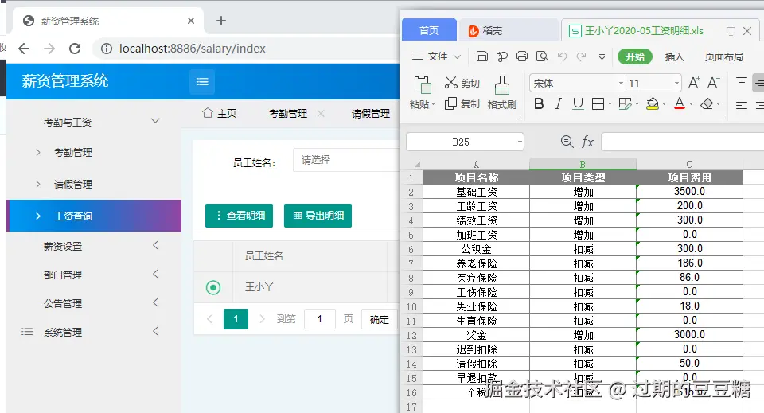Image resolution: width=764 pixels, height=413 pixels.
Task: Open the fill color dropdown arrow
Action: (664, 103)
